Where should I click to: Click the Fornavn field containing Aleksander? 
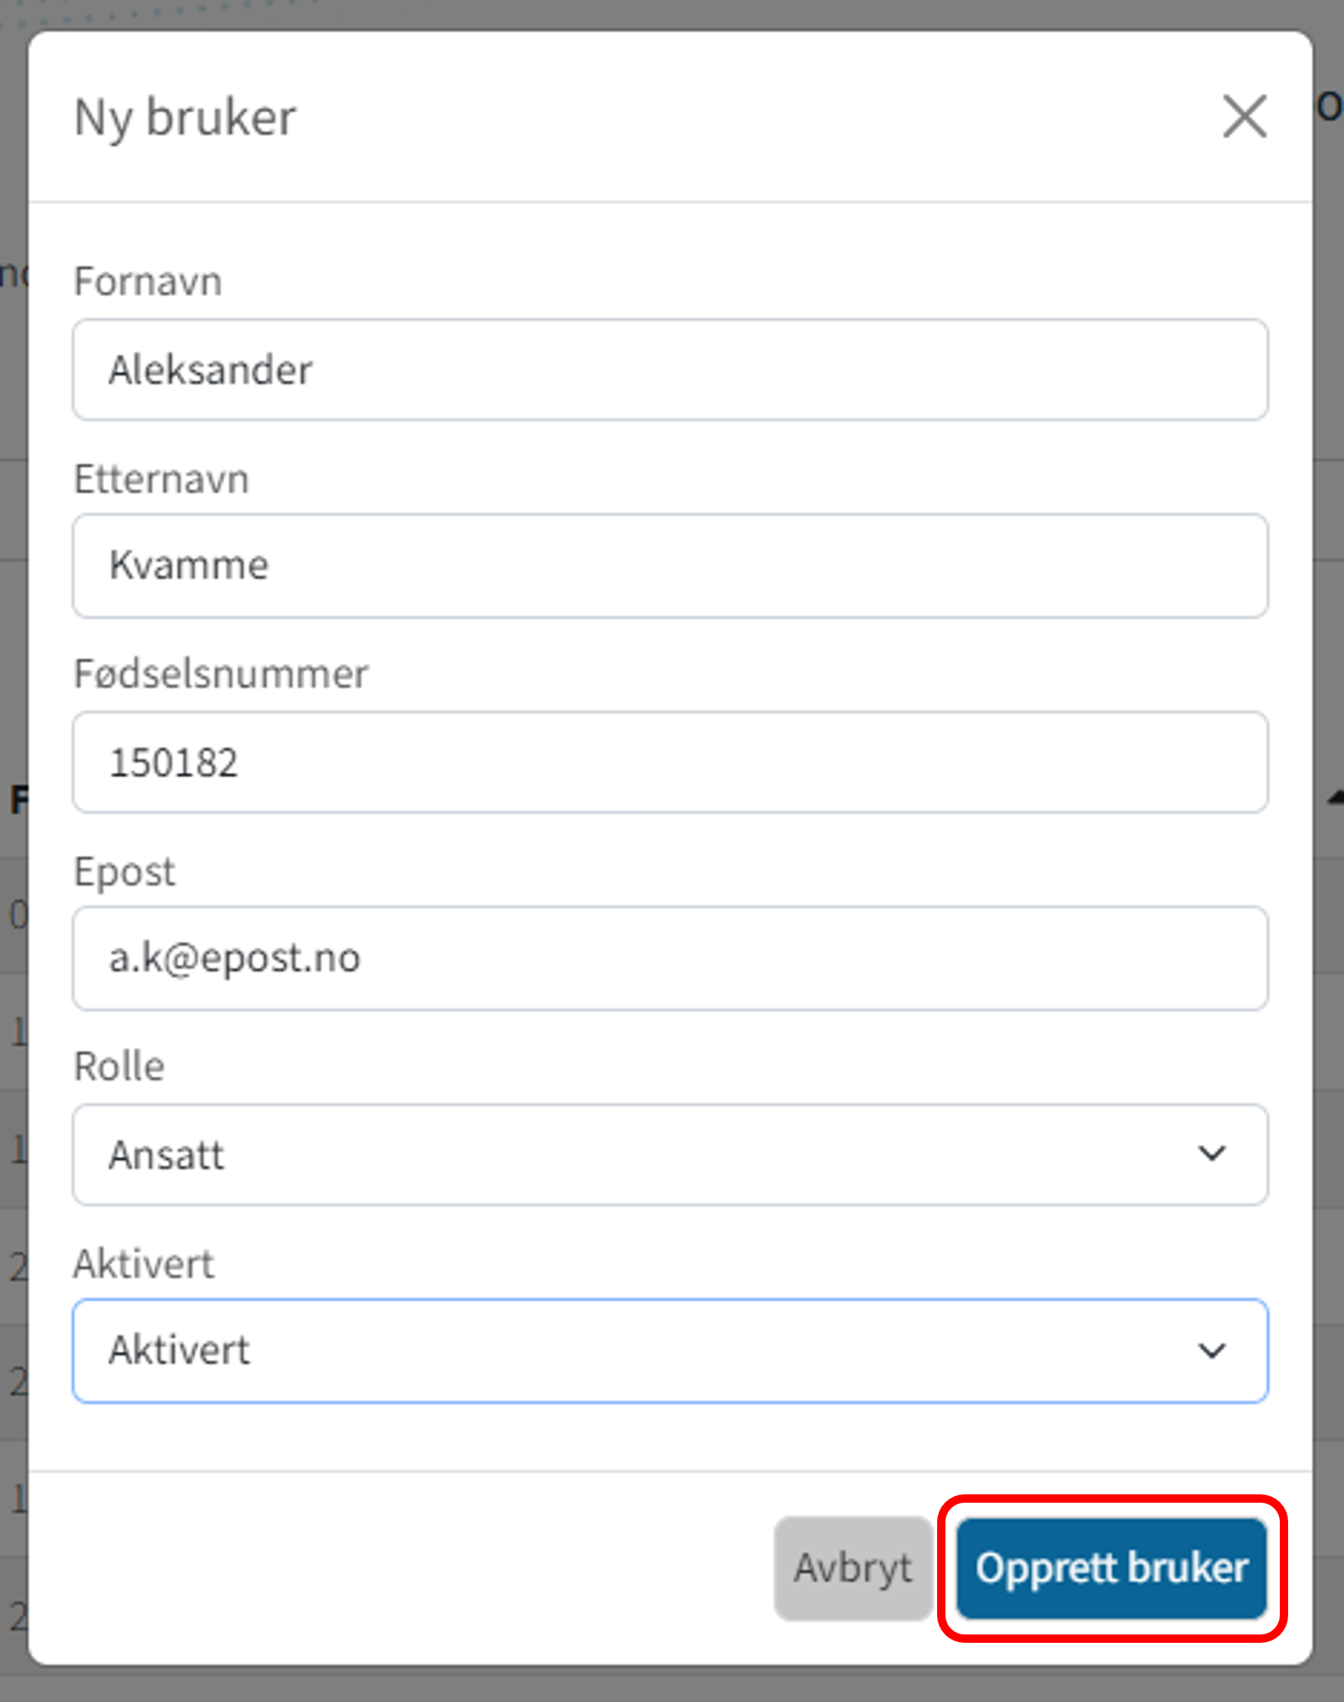669,370
